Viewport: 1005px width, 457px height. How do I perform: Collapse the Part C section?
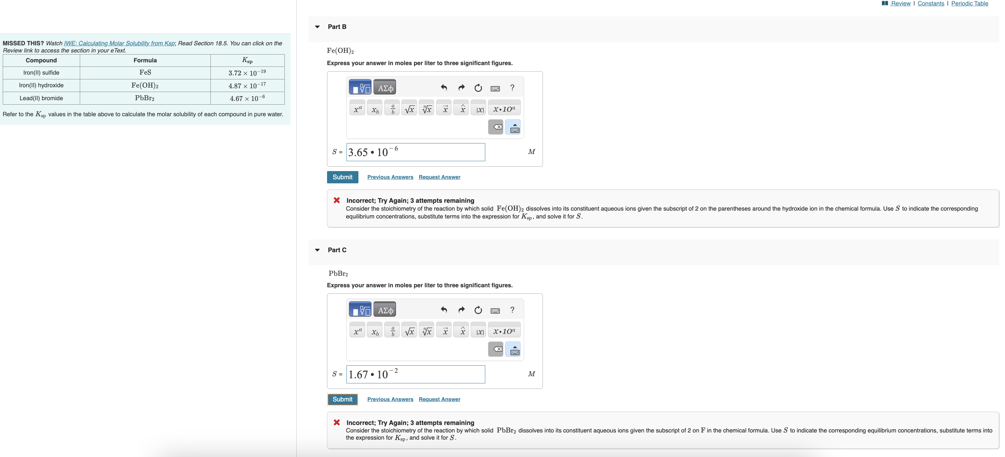(317, 250)
